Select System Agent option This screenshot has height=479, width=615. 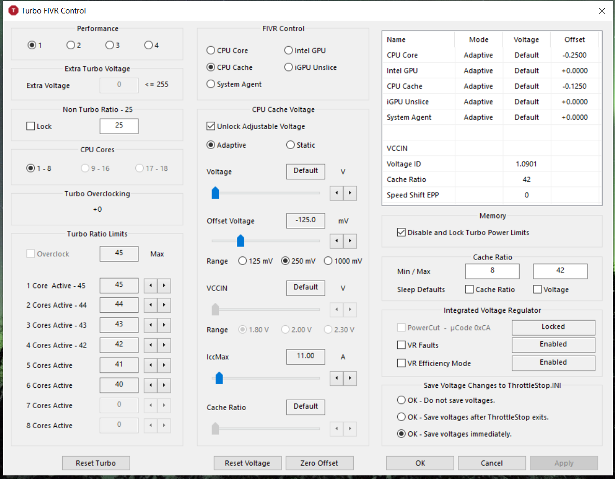pos(234,84)
